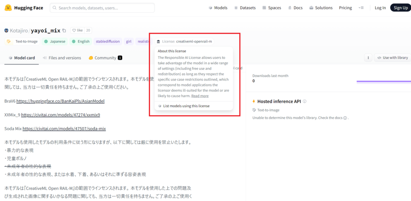This screenshot has width=411, height=201.
Task: Click the cube icon beside List models
Action: [160, 106]
